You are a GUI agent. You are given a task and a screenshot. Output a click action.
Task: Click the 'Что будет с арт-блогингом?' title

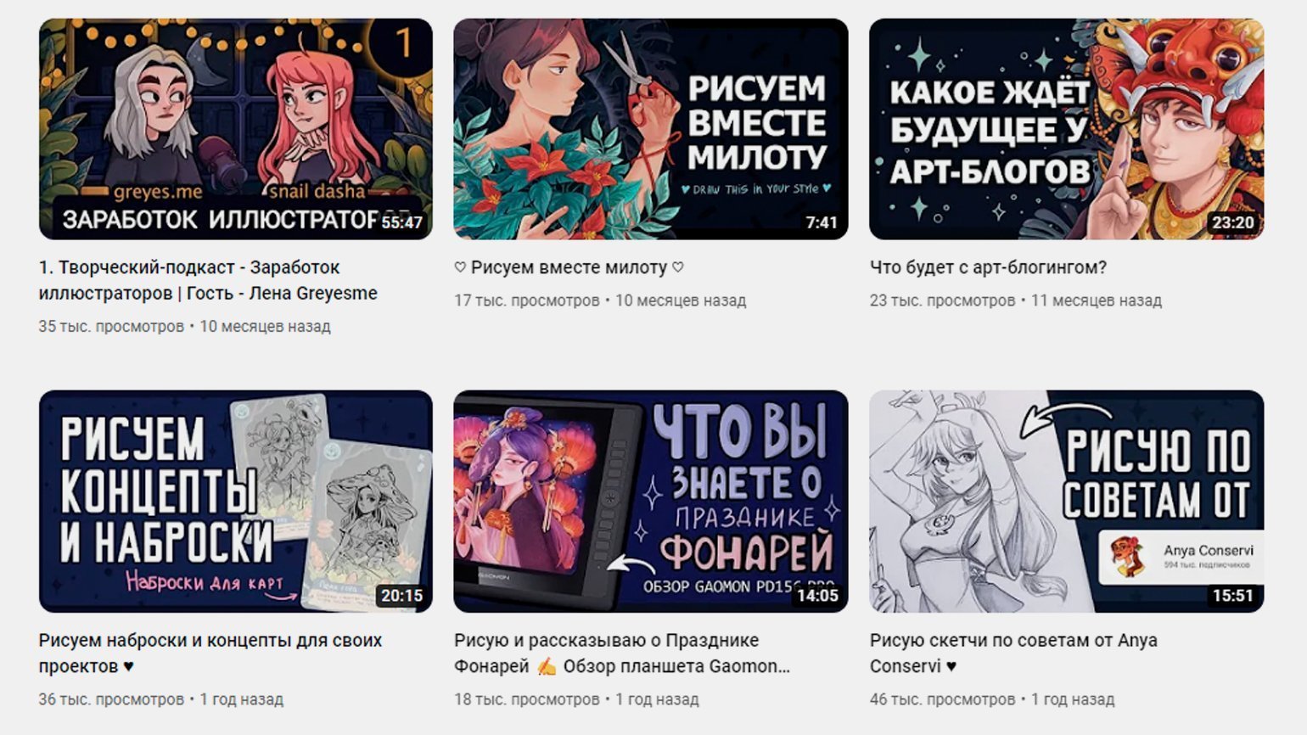[x=988, y=267]
